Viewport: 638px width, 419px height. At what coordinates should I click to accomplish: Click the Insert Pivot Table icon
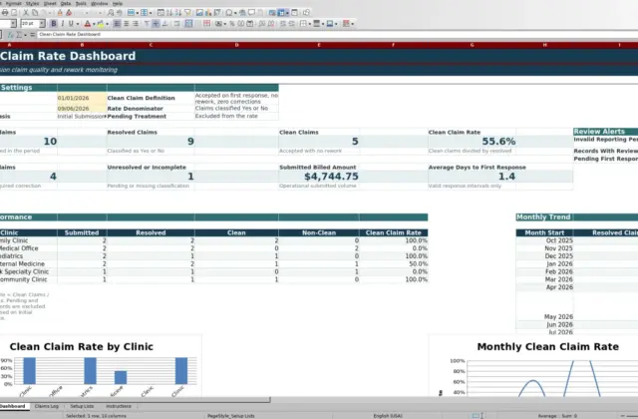(217, 13)
